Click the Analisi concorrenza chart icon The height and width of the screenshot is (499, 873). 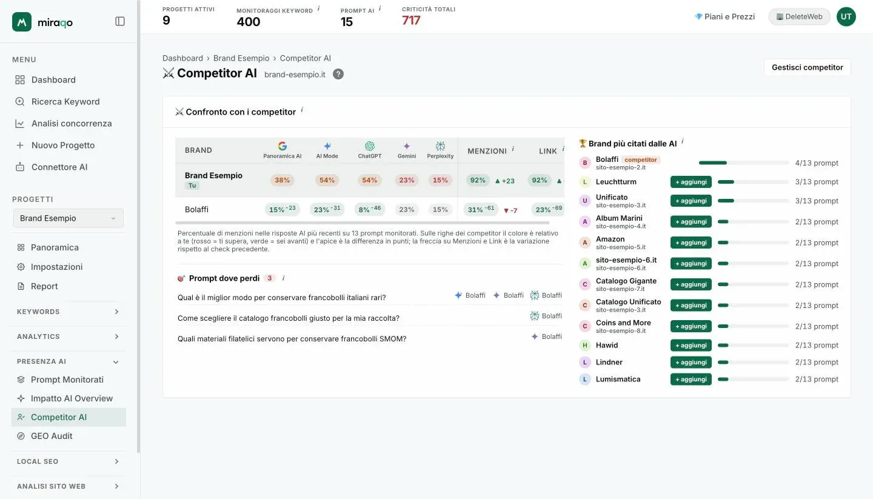20,124
